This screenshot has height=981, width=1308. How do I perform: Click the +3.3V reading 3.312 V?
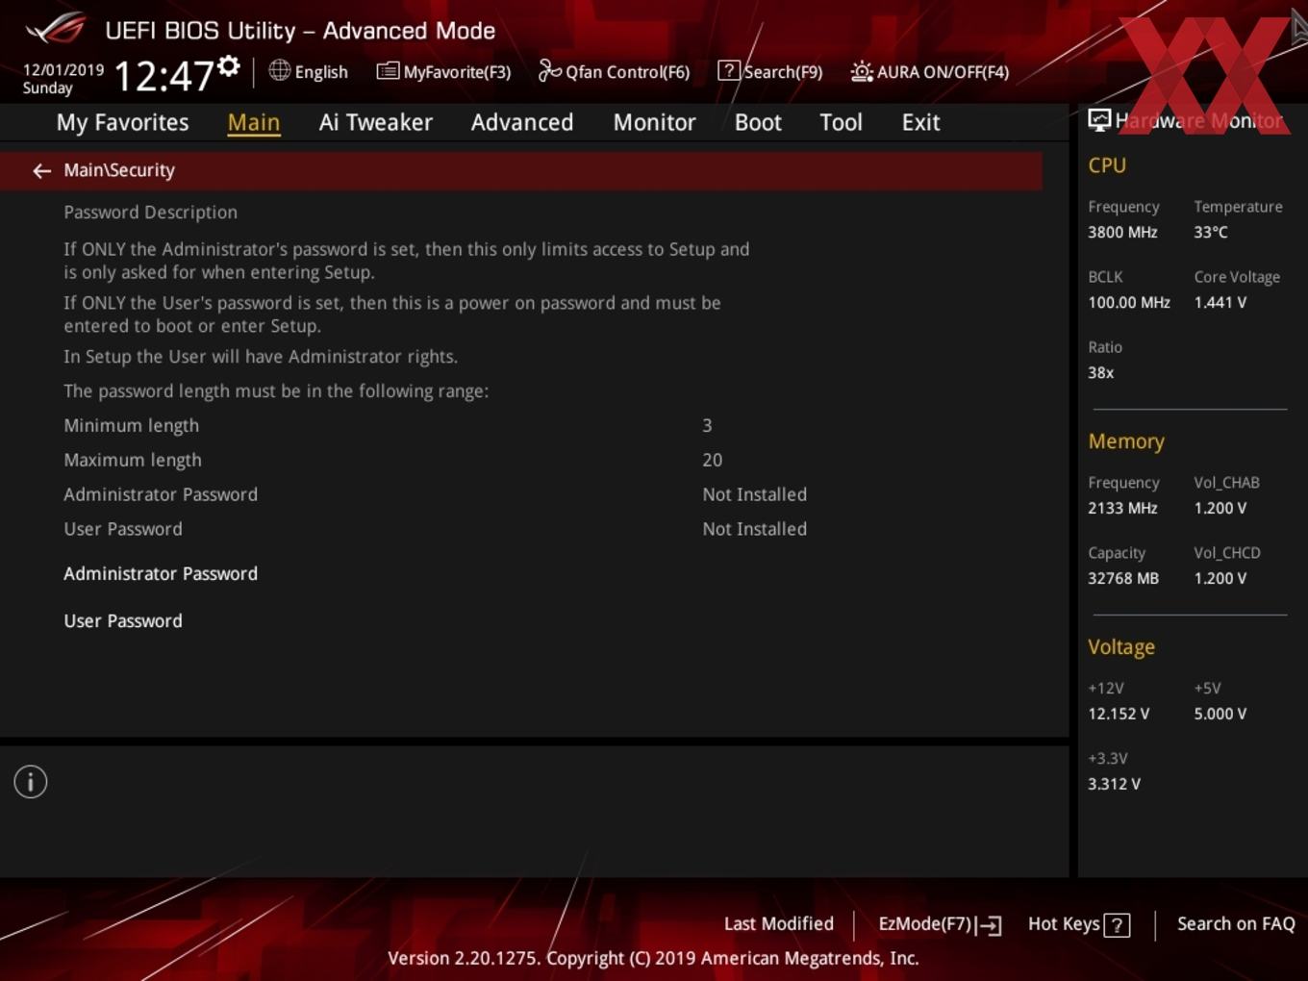[1114, 784]
